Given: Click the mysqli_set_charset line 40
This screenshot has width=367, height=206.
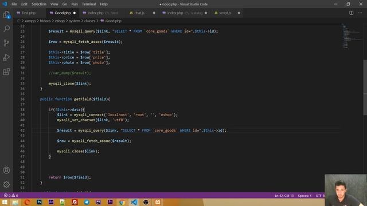Looking at the screenshot, I should coord(93,120).
